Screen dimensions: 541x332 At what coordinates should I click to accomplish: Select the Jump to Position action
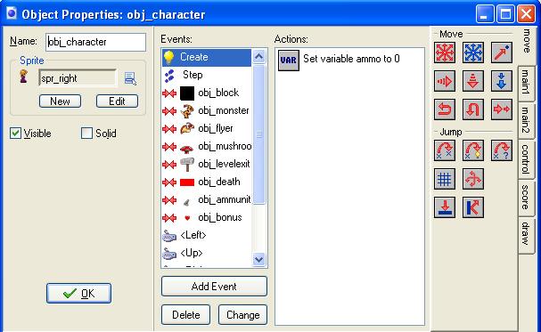click(x=445, y=150)
